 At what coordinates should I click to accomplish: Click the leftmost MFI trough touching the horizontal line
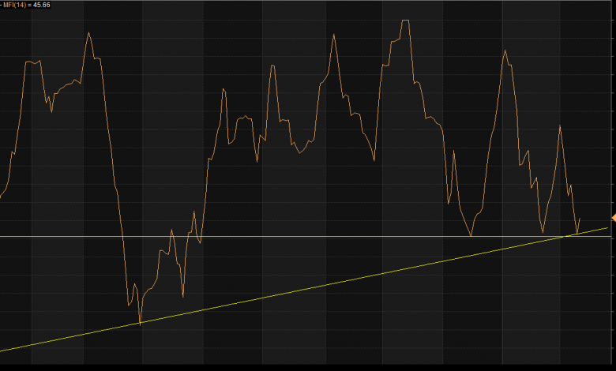(x=471, y=235)
